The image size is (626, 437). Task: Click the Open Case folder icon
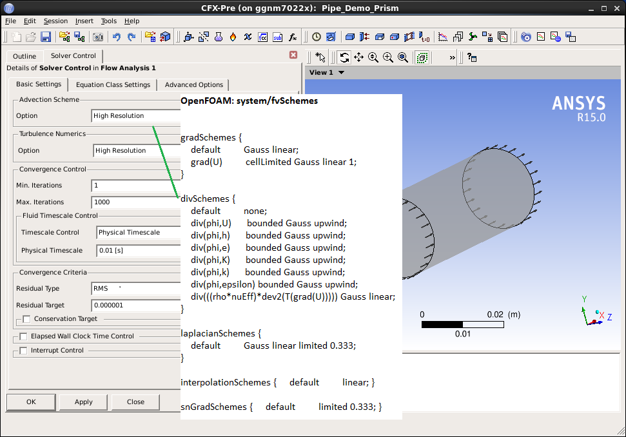tap(31, 37)
